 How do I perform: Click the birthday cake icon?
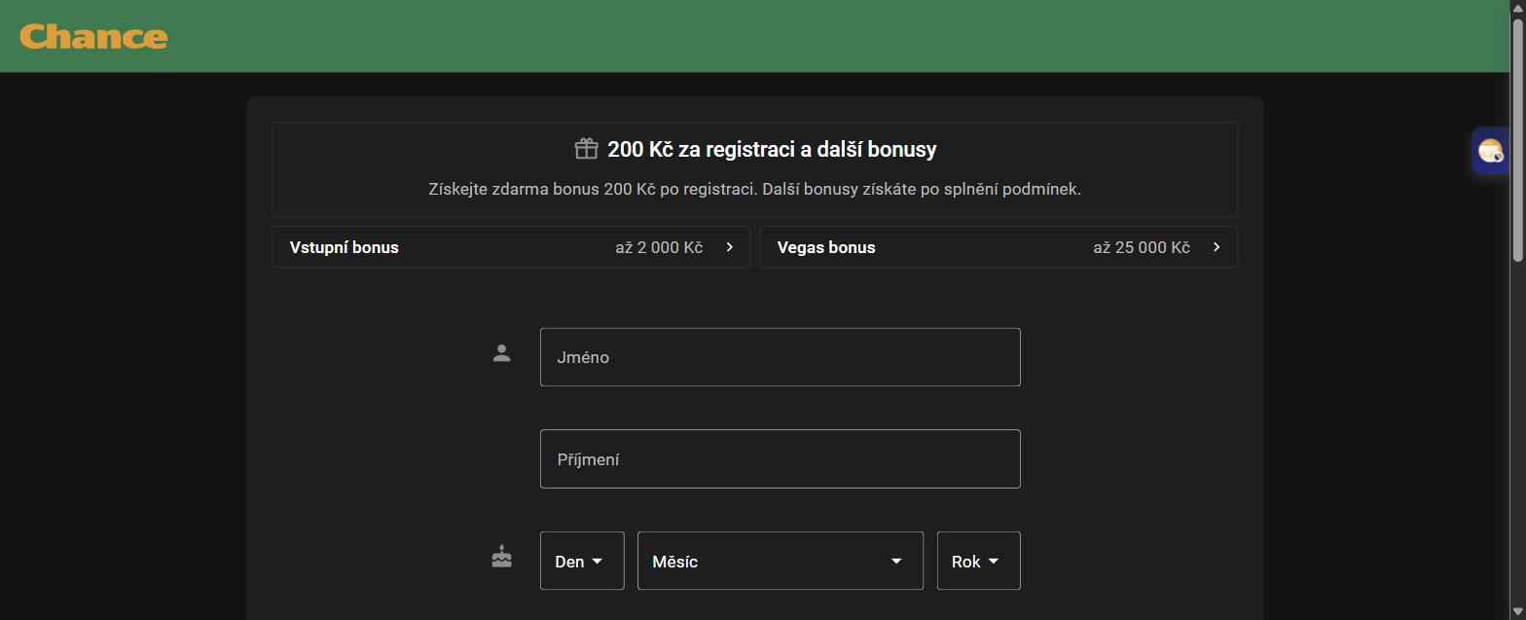501,557
